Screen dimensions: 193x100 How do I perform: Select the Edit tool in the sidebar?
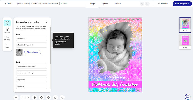coord(7,23)
